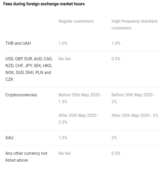Select the USD, GBP, EUR currency list cell
The width and height of the screenshot is (165, 174).
coord(29,69)
